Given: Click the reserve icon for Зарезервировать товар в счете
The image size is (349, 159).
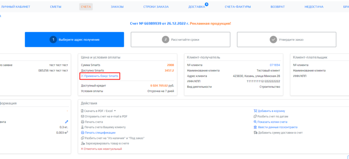Looking at the screenshot, I should [83, 144].
